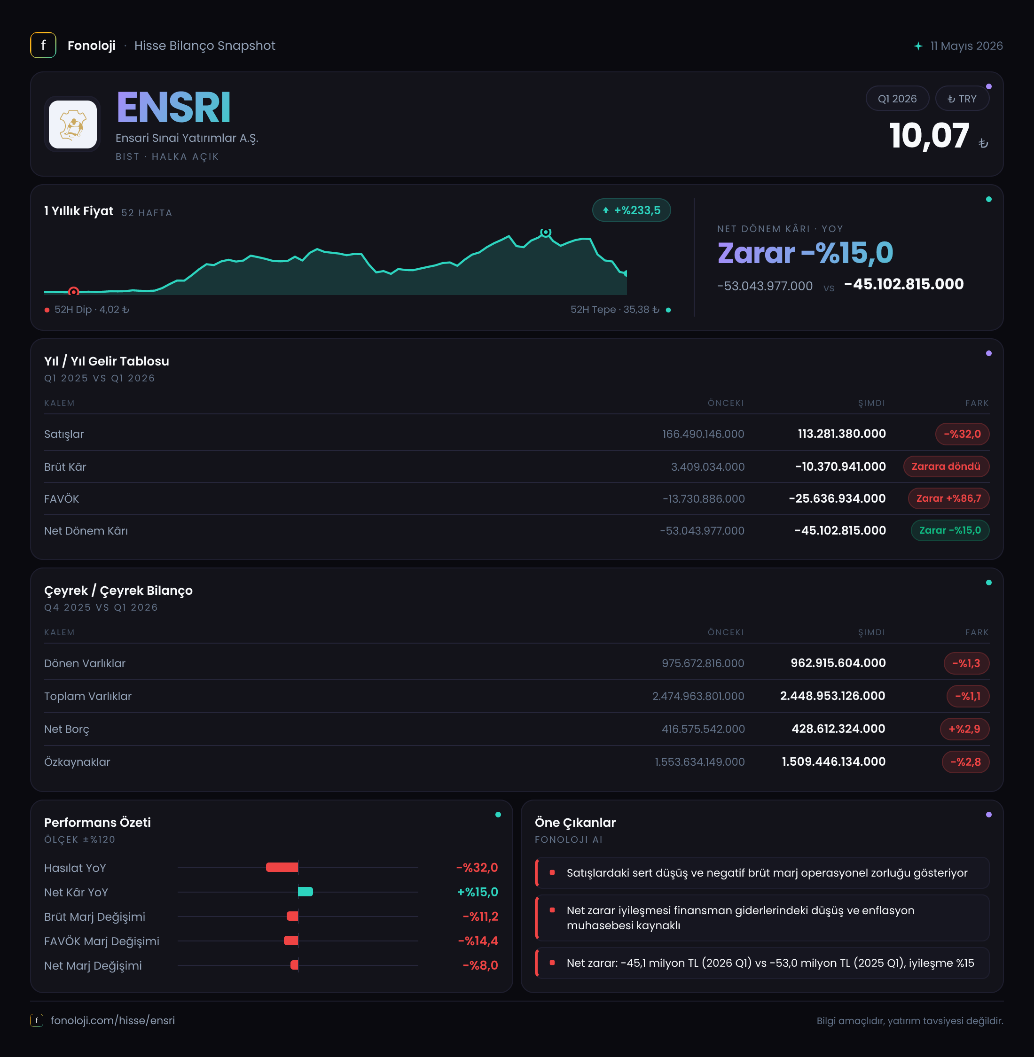The height and width of the screenshot is (1057, 1034).
Task: Click the 52H Dip · 4,02 label
Action: (x=91, y=310)
